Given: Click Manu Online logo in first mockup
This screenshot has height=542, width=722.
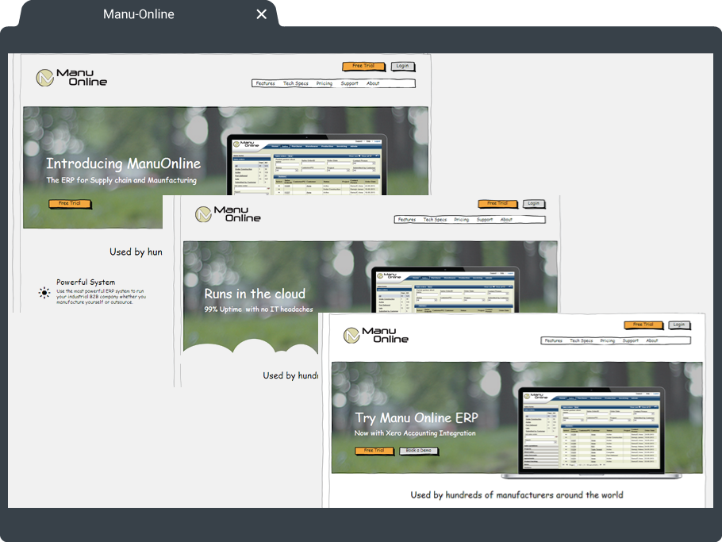Looking at the screenshot, I should [x=71, y=77].
